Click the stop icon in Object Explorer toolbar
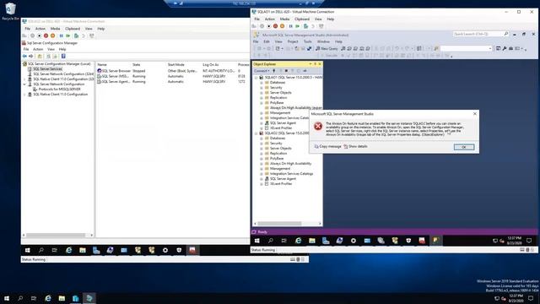Viewport: 540px width, 304px height. pyautogui.click(x=286, y=71)
